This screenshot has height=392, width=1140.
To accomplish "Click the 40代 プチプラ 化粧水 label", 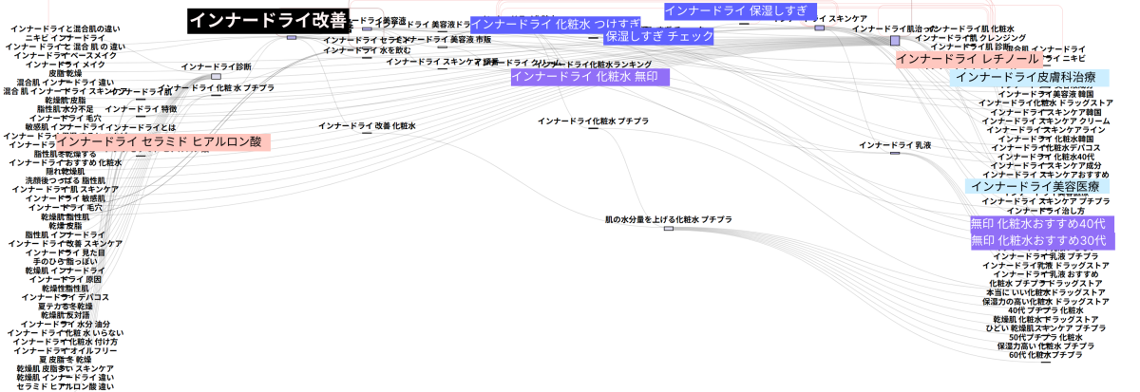I will click(1045, 310).
